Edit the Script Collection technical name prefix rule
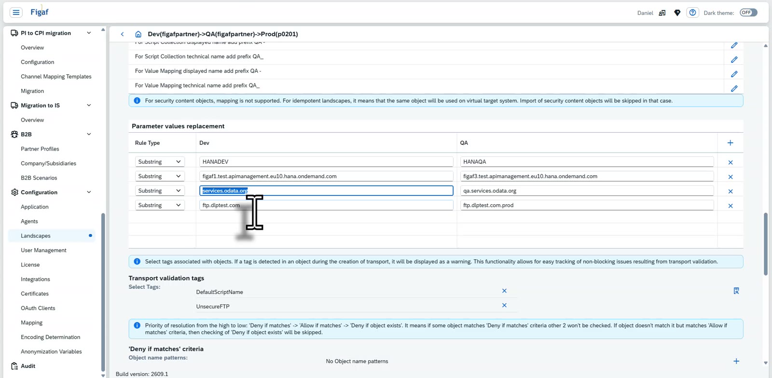The width and height of the screenshot is (772, 378). pos(734,60)
